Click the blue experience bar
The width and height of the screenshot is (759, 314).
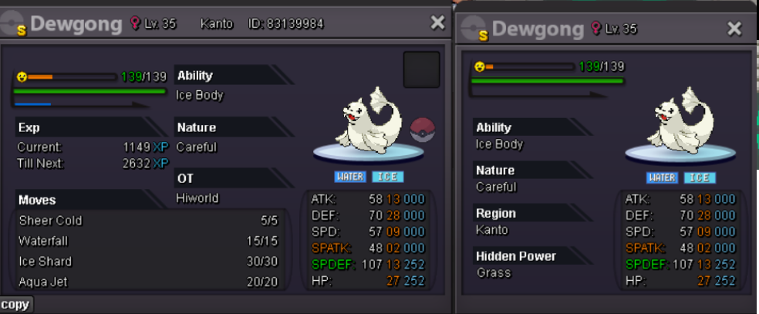pos(33,103)
